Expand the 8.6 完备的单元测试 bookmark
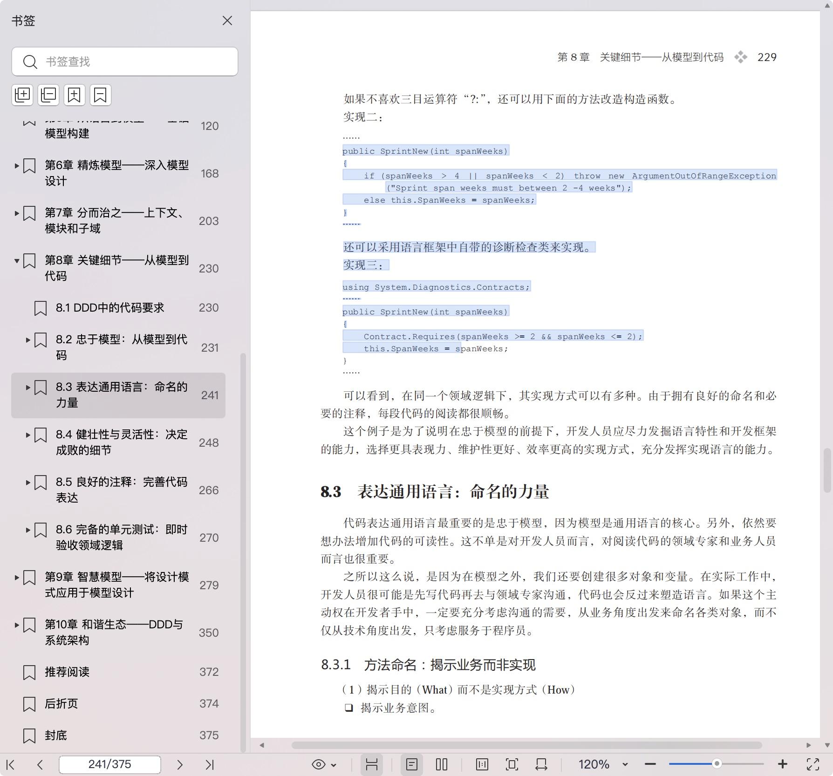 28,530
